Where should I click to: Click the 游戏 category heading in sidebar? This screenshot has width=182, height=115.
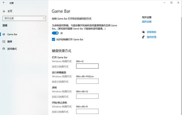tap(5, 25)
